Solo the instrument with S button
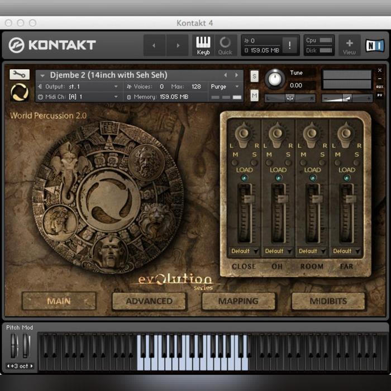This screenshot has width=391, height=391. click(255, 76)
